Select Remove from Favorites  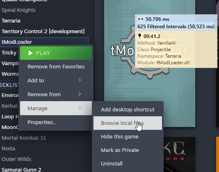[x=56, y=67]
